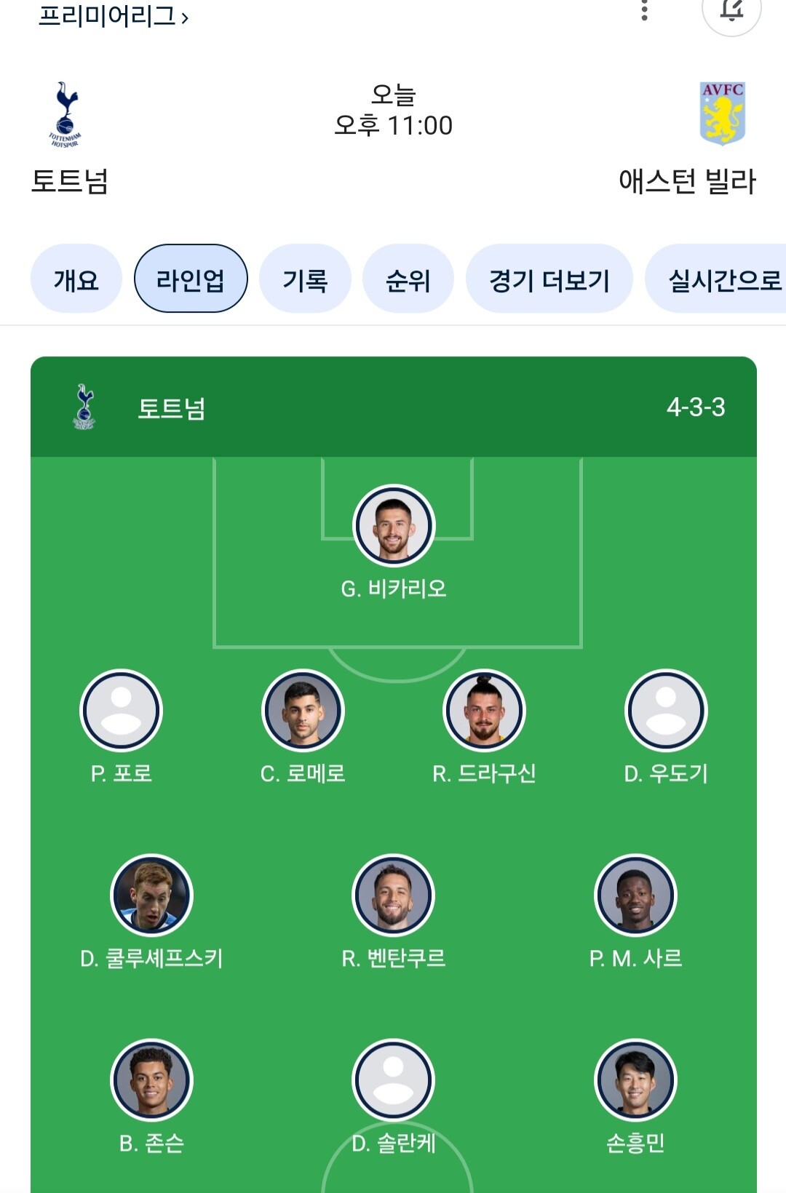Viewport: 786px width, 1193px height.
Task: Tap the notification bell icon
Action: coord(731,10)
